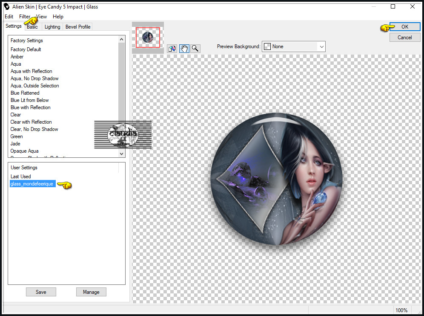Select Aqua with Reflection preset
The image size is (424, 316).
[x=32, y=71]
